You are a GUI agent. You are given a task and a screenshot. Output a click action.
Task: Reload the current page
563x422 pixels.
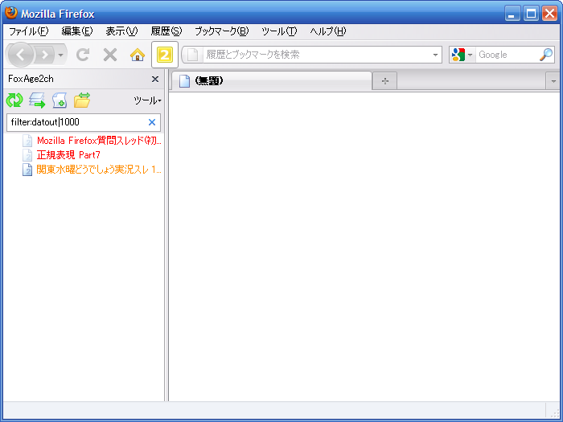83,55
